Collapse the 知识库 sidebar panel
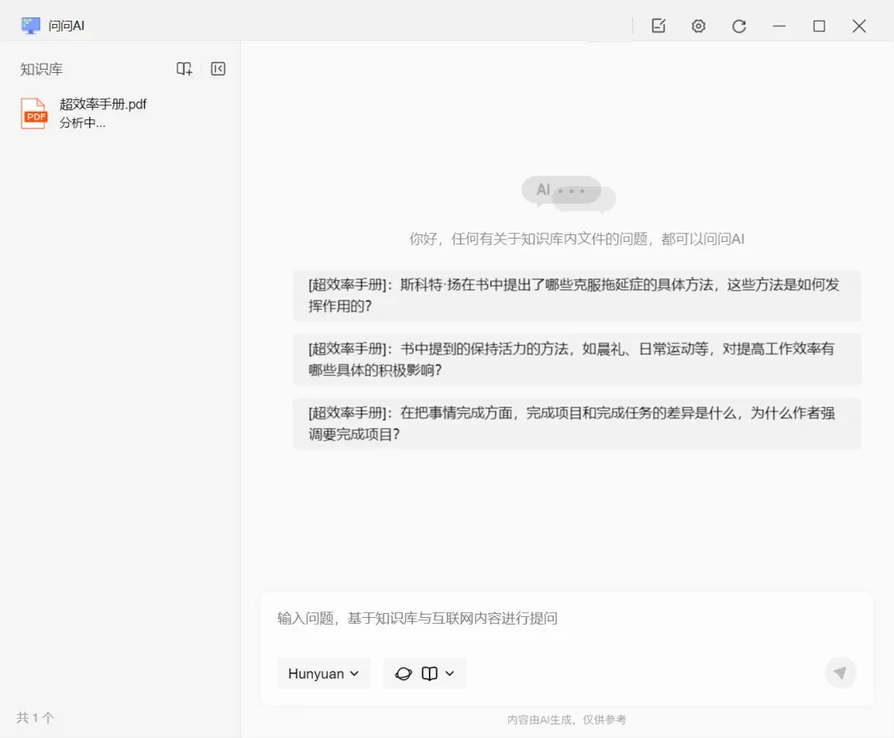Viewport: 894px width, 738px height. 218,69
